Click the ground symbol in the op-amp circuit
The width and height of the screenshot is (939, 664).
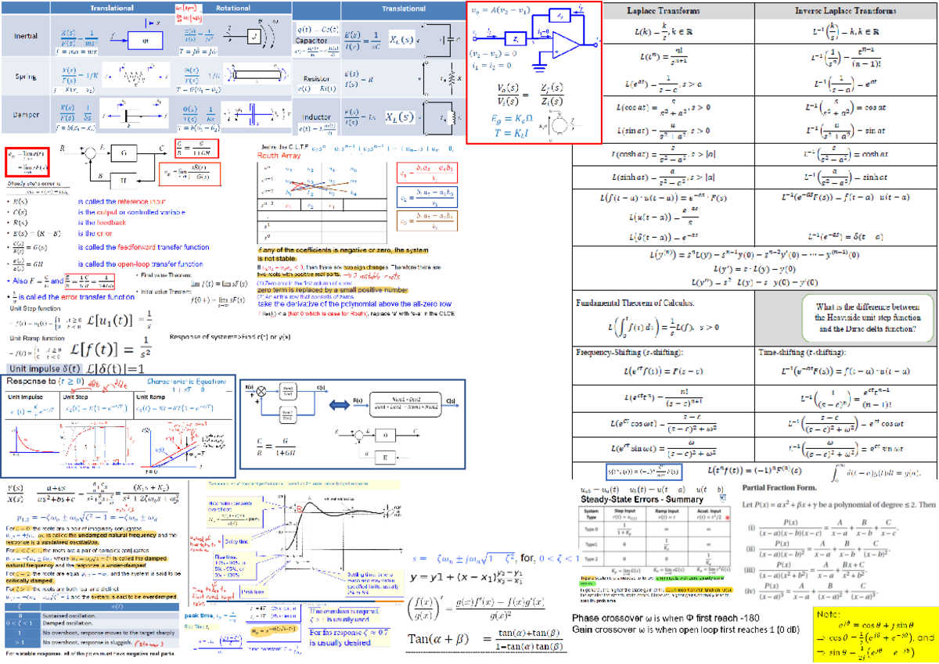pos(539,68)
